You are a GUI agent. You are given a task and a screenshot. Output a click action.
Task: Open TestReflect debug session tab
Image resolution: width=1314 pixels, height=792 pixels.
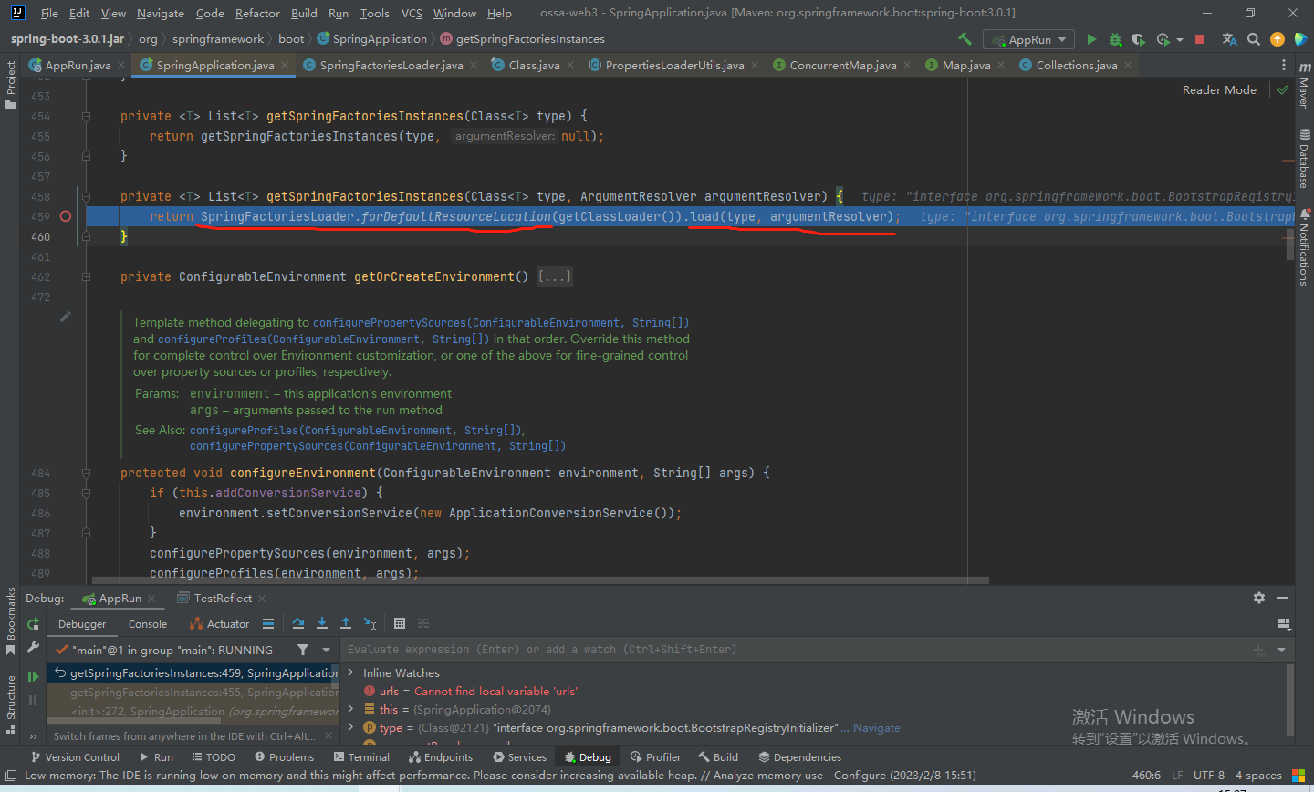click(223, 598)
